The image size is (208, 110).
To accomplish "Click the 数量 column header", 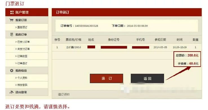I will click(x=196, y=40).
